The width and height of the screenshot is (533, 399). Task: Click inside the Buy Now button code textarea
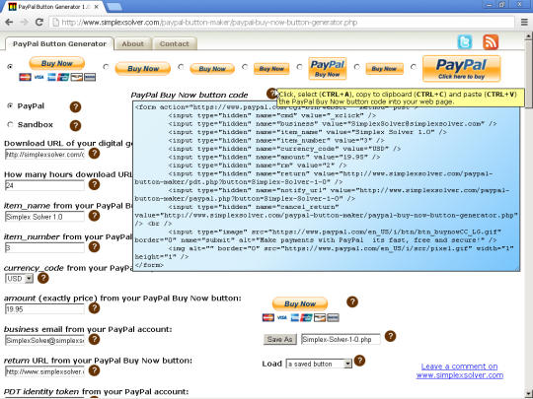click(327, 185)
